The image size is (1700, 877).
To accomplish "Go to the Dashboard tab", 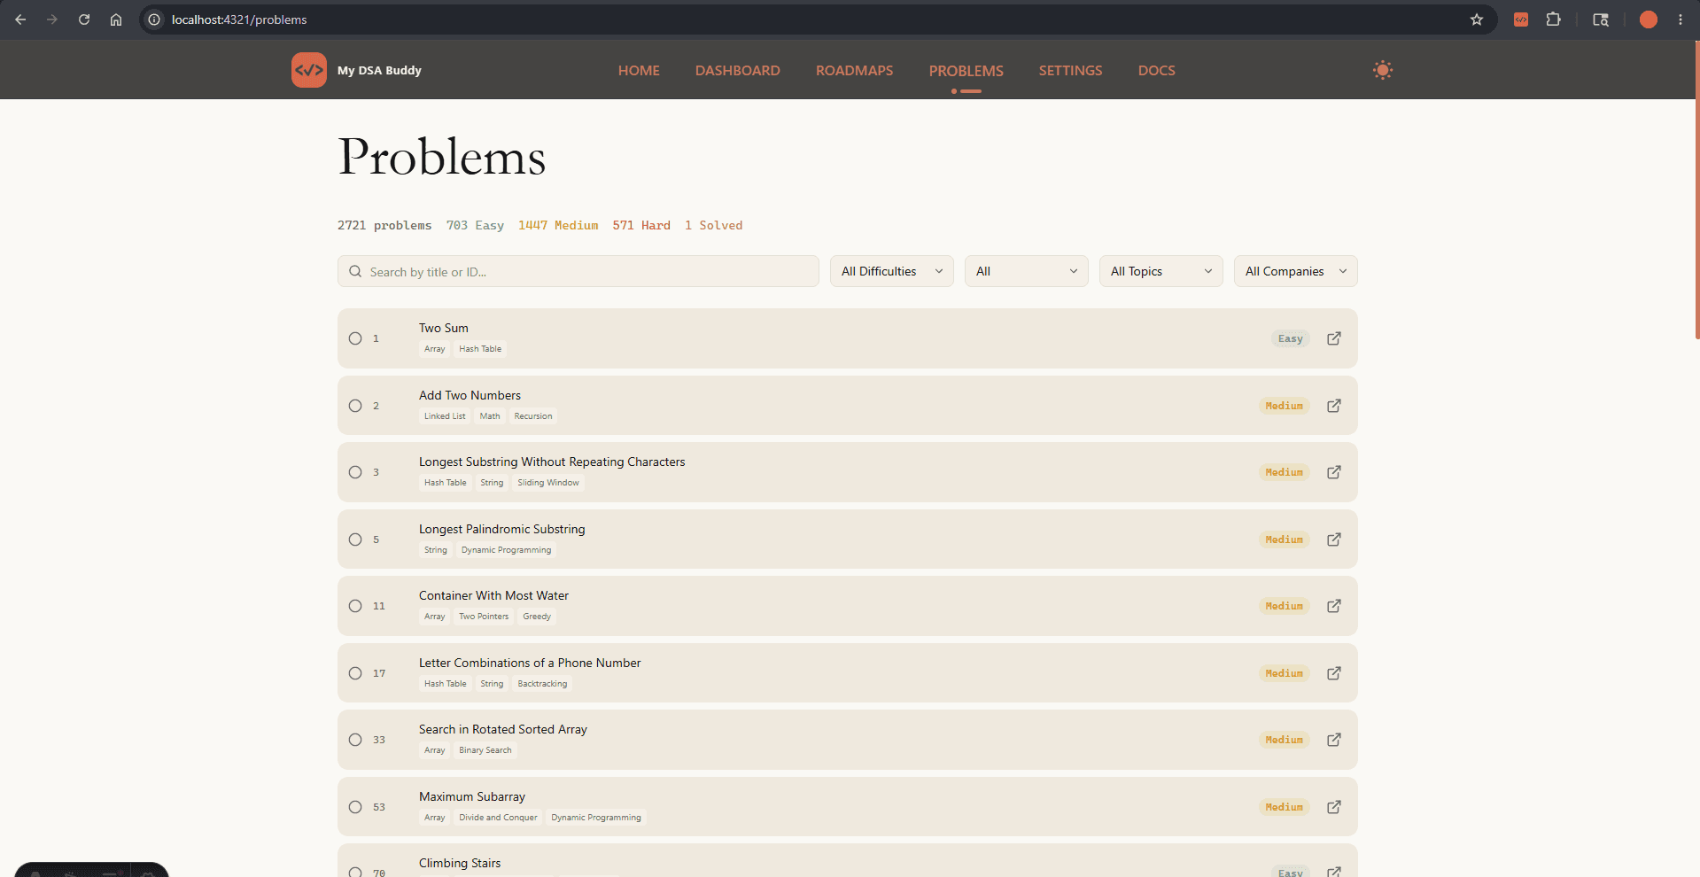I will (x=737, y=71).
